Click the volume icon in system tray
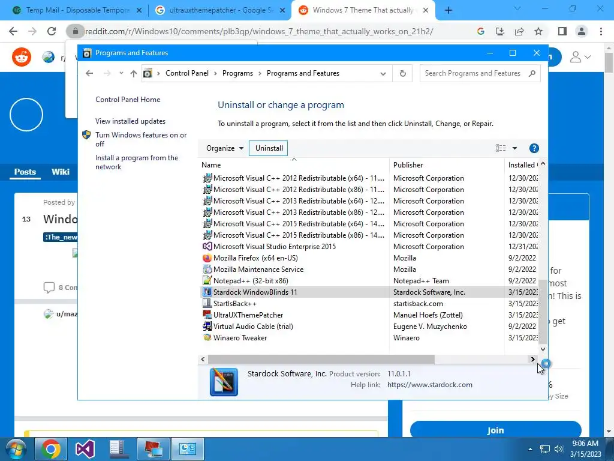 pyautogui.click(x=559, y=449)
